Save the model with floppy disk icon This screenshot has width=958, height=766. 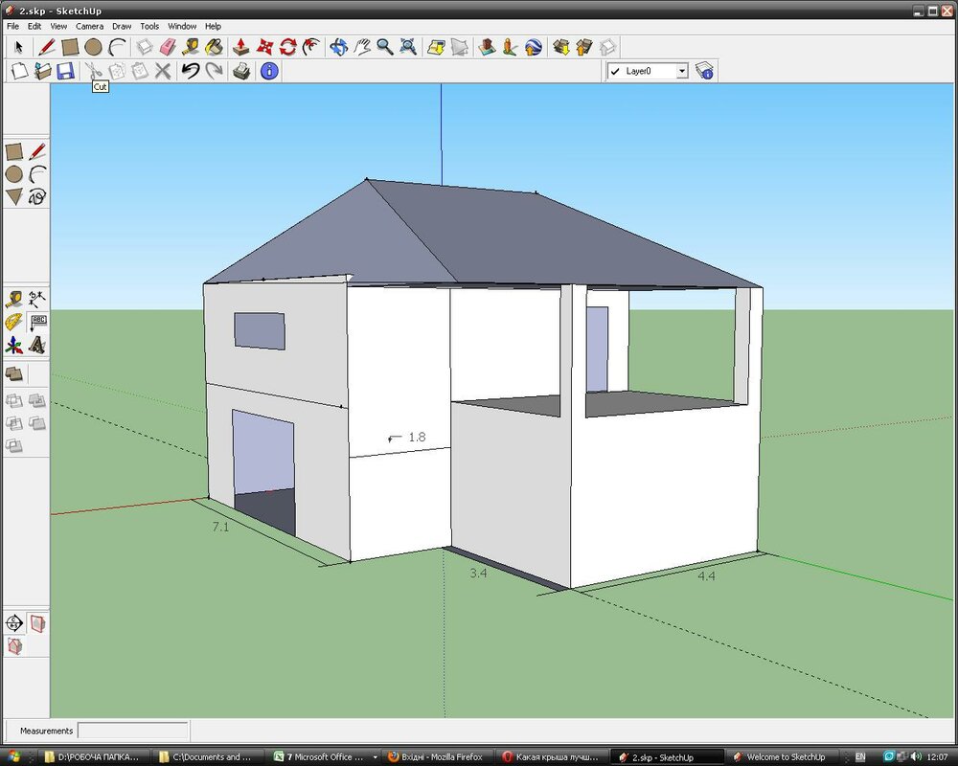pyautogui.click(x=65, y=71)
